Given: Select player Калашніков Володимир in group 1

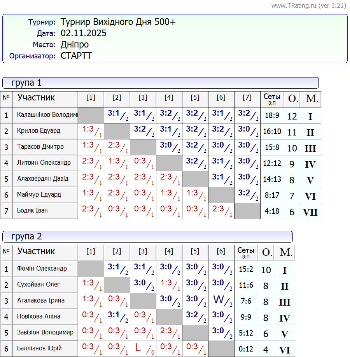Looking at the screenshot, I should click(x=47, y=115).
